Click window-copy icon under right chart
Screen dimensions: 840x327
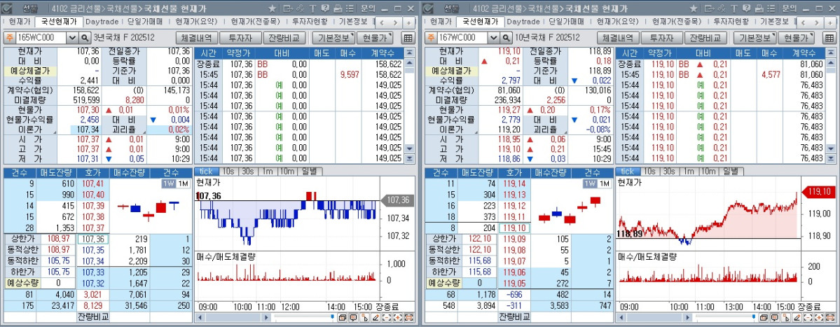click(x=764, y=317)
